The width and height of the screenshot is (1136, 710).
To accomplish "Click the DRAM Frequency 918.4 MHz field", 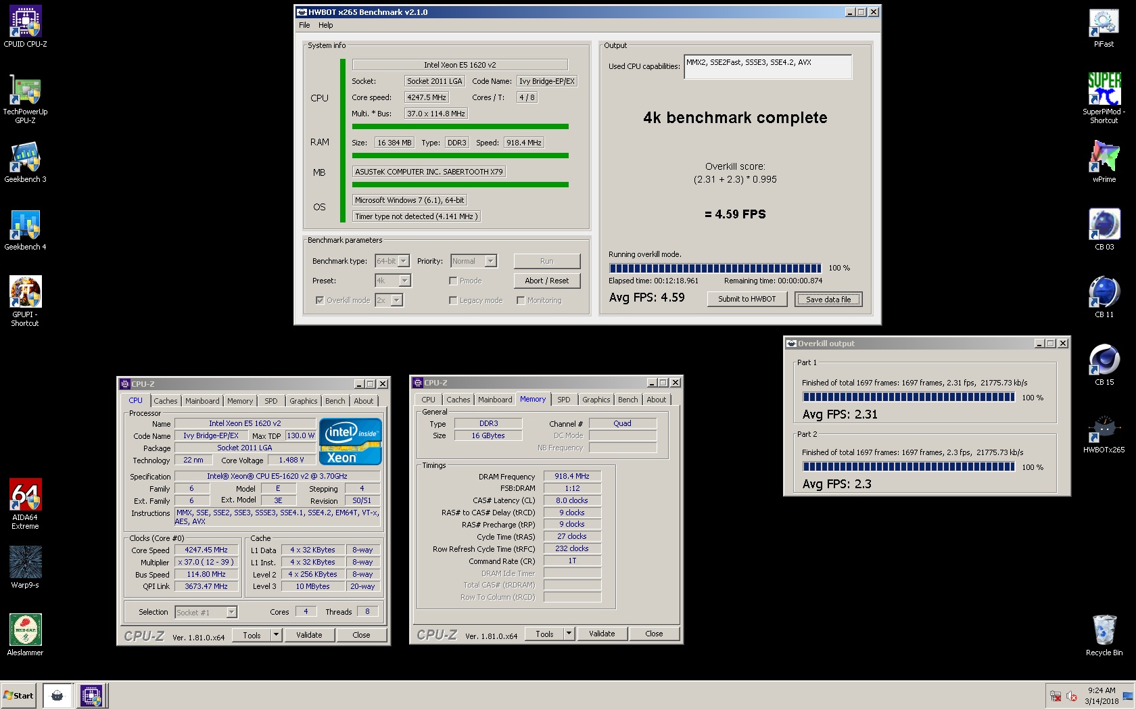I will (572, 476).
